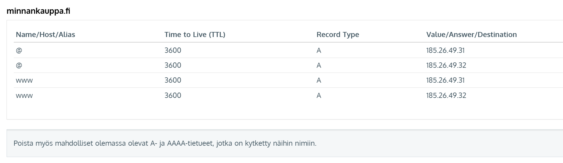Viewport: 563px width, 163px height.
Task: Click record type A of the @ 185.26.49.31 record
Action: coord(319,50)
